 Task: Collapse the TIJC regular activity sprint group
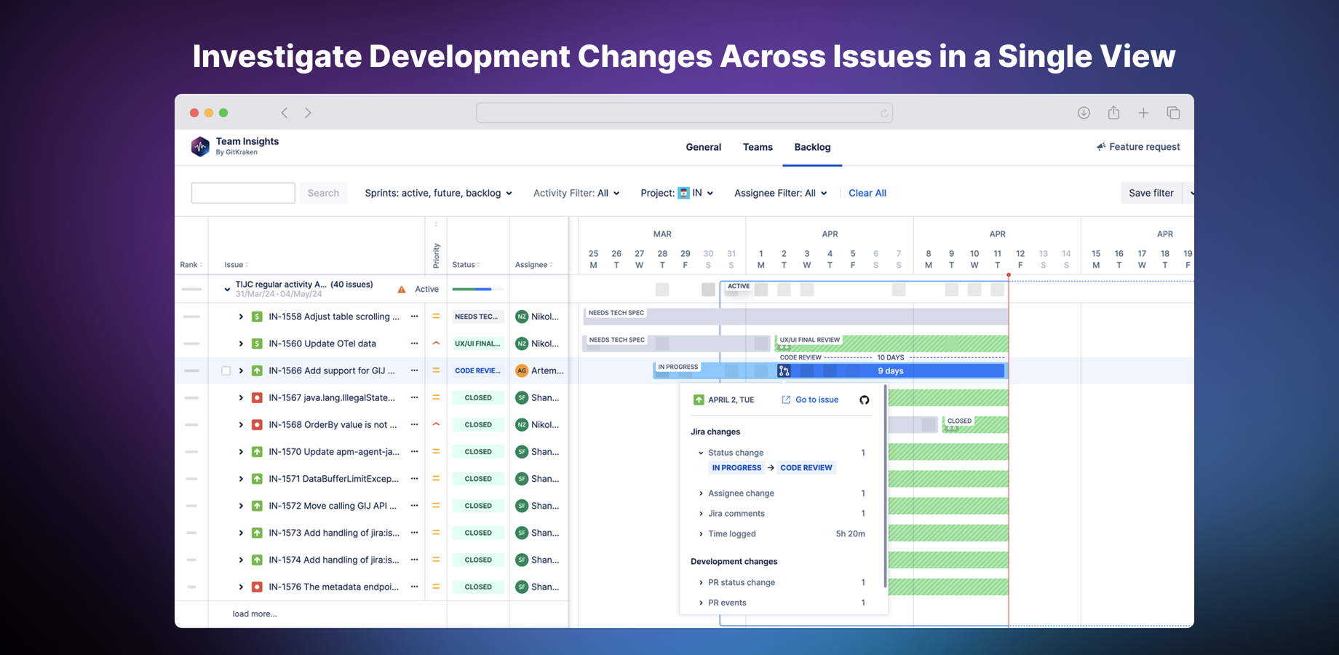[227, 290]
